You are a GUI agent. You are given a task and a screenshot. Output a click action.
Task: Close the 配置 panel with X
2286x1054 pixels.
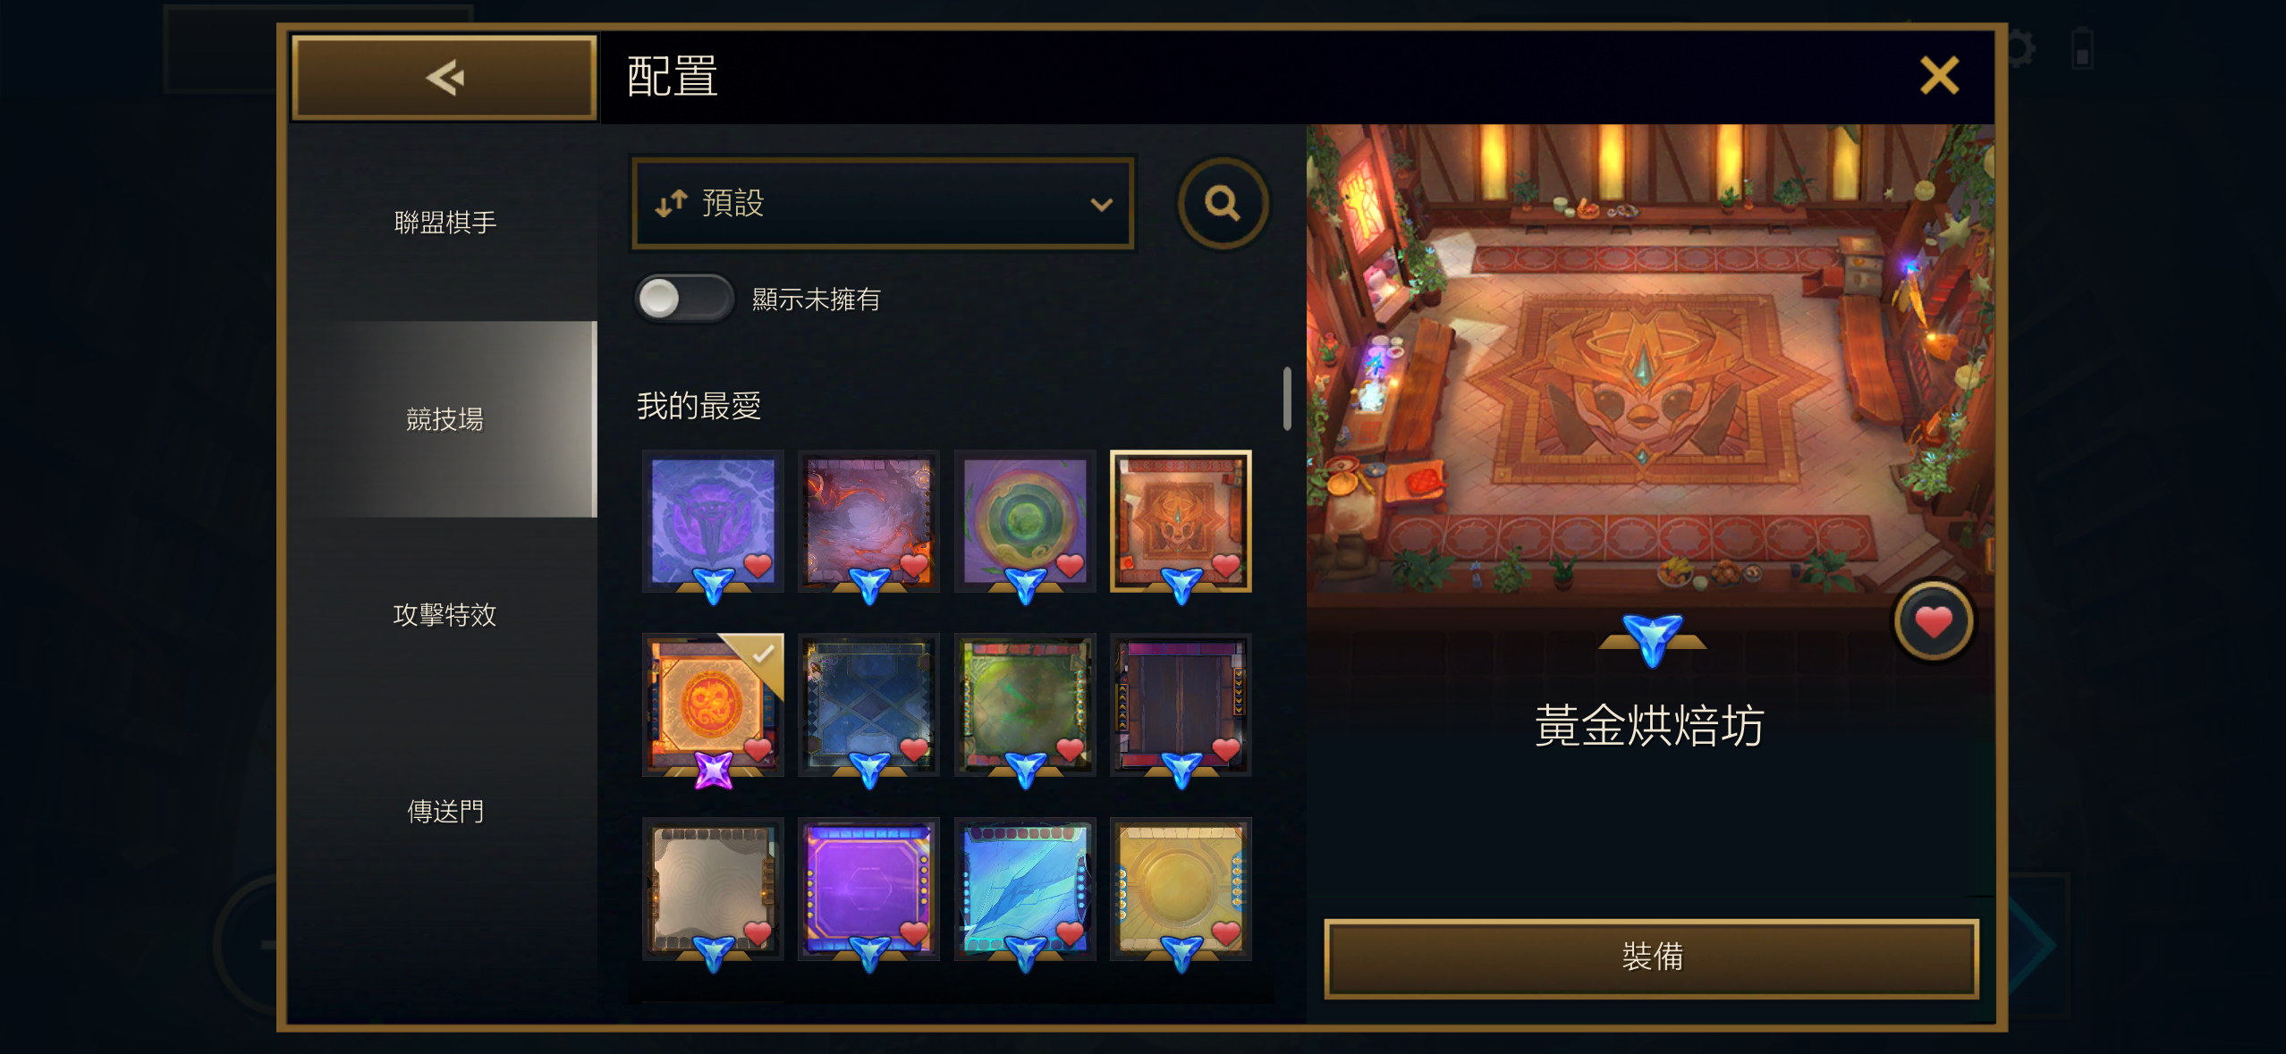(1938, 75)
